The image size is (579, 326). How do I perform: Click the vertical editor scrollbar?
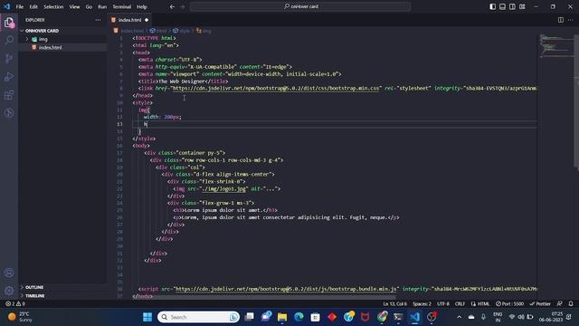[x=576, y=101]
